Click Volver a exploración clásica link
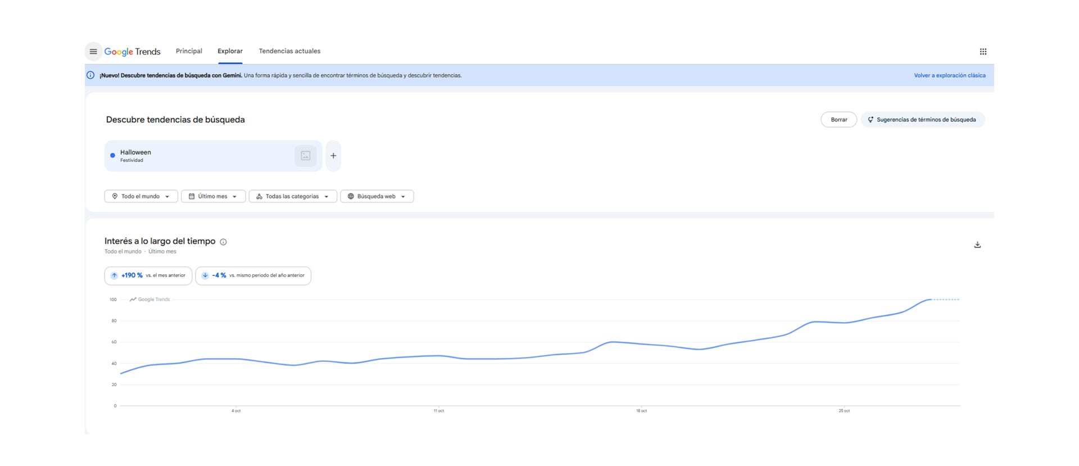This screenshot has width=1079, height=466. coord(950,75)
